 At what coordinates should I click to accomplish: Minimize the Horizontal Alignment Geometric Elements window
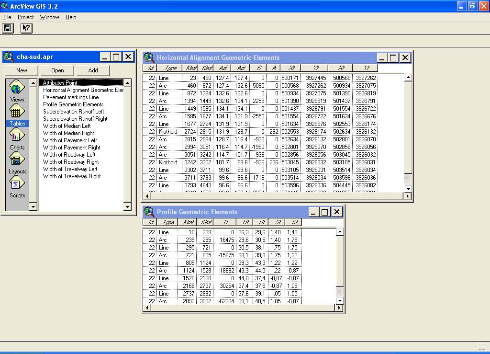[381, 58]
